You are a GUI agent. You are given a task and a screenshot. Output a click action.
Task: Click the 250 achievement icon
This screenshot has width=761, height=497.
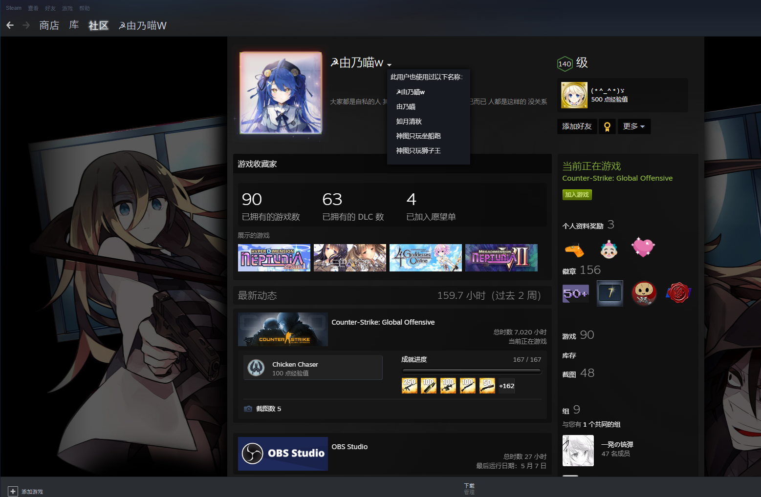[x=410, y=386]
